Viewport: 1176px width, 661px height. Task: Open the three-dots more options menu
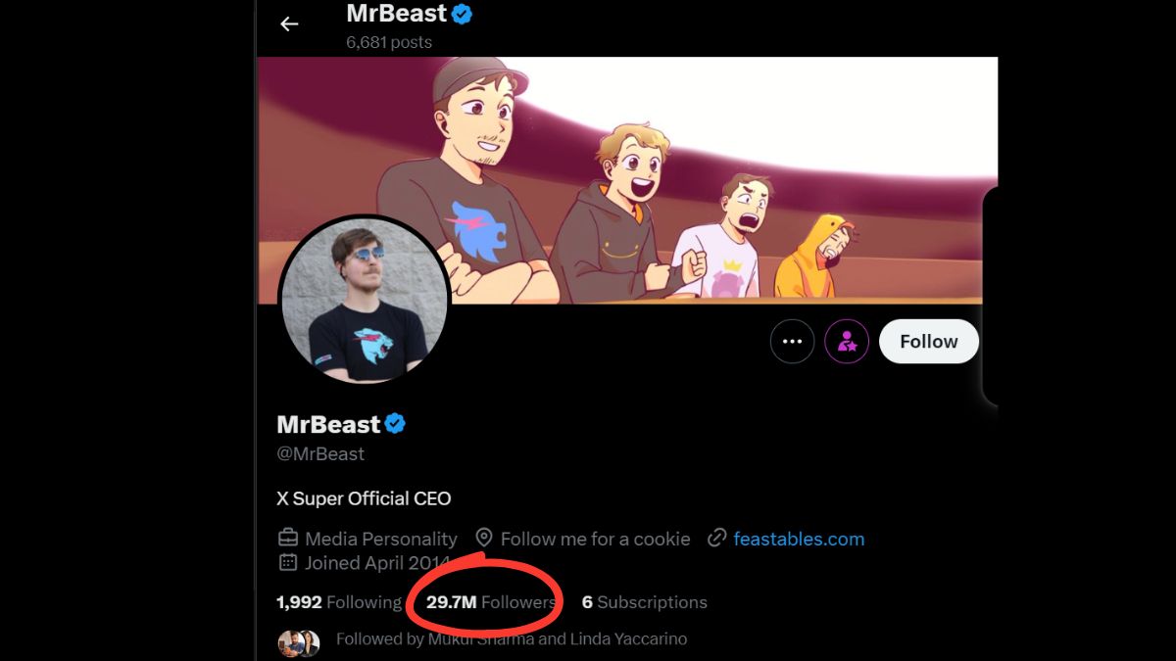[x=792, y=342]
